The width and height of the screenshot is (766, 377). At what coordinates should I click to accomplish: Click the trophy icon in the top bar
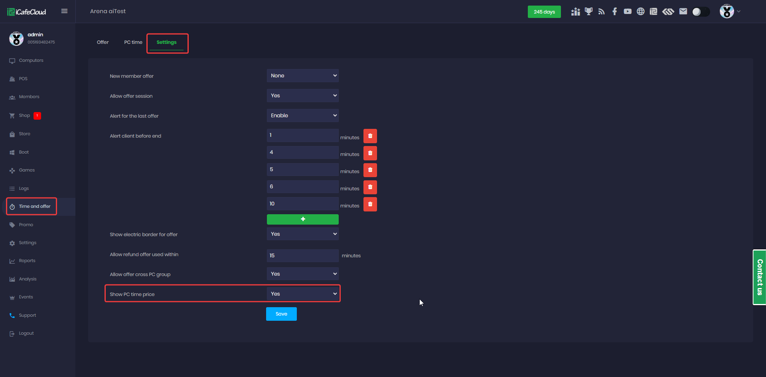[588, 12]
